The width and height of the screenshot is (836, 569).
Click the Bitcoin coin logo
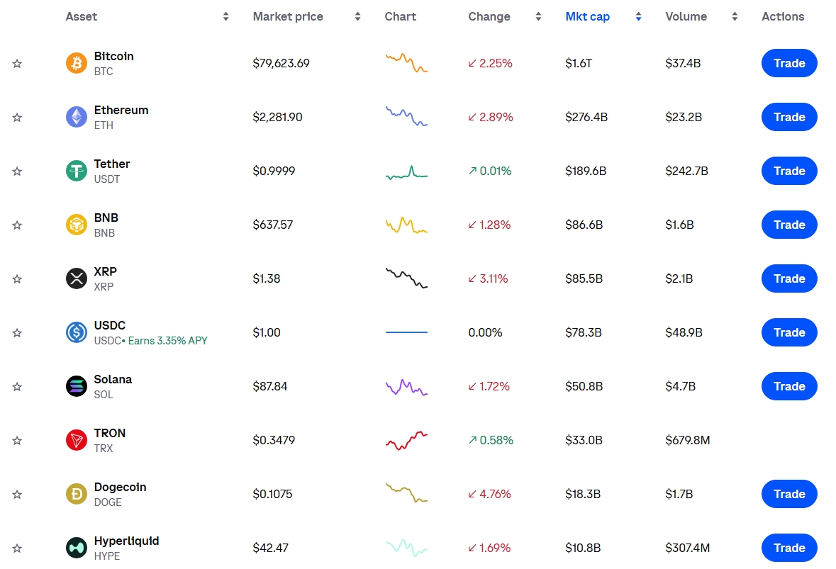click(77, 63)
